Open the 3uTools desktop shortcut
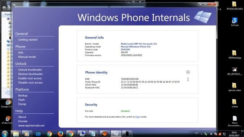 point(234,22)
